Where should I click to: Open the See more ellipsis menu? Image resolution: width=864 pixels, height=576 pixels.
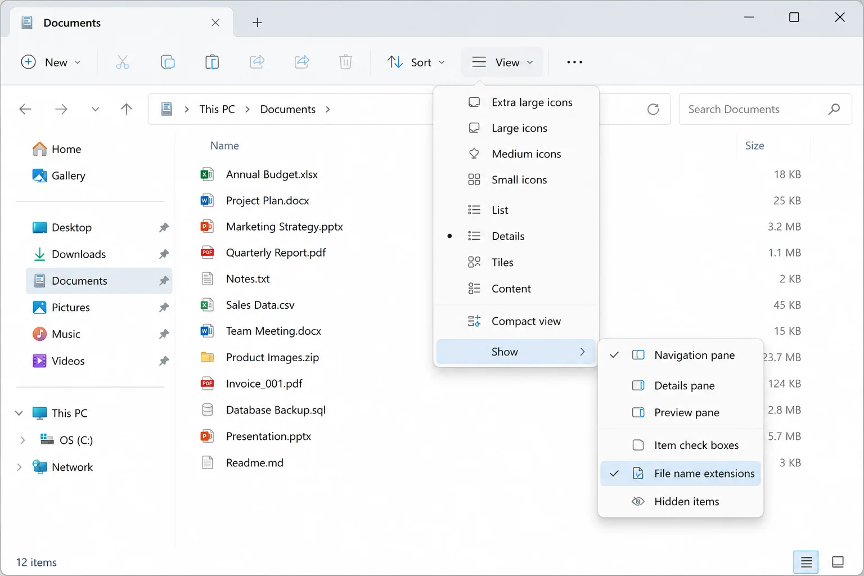pos(574,62)
